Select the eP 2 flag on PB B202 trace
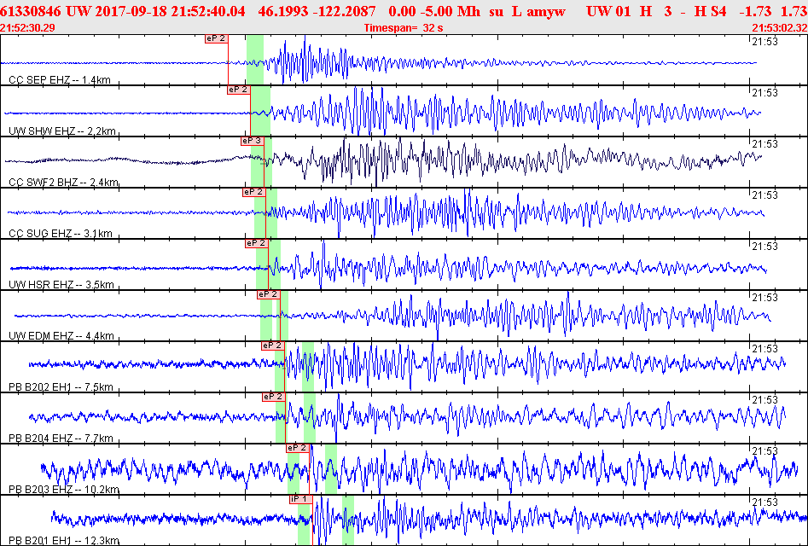808x546 pixels. click(x=272, y=346)
